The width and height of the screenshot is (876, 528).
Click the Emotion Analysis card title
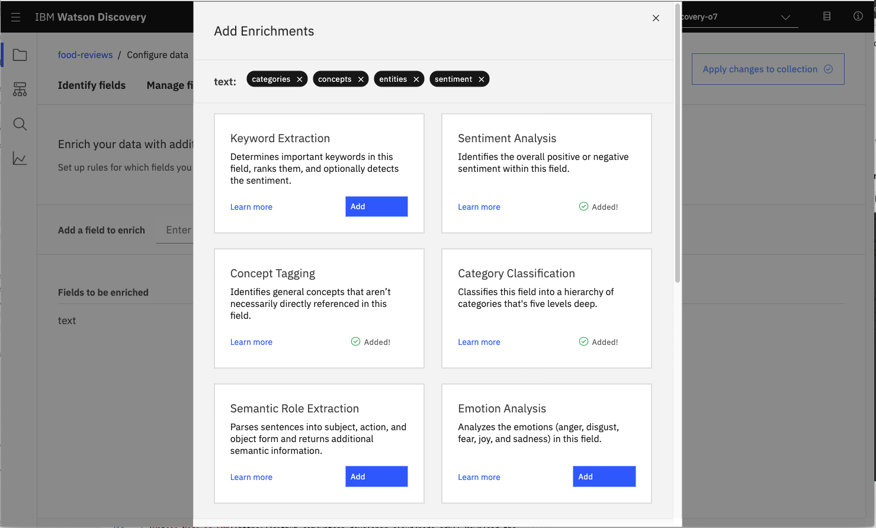coord(502,408)
